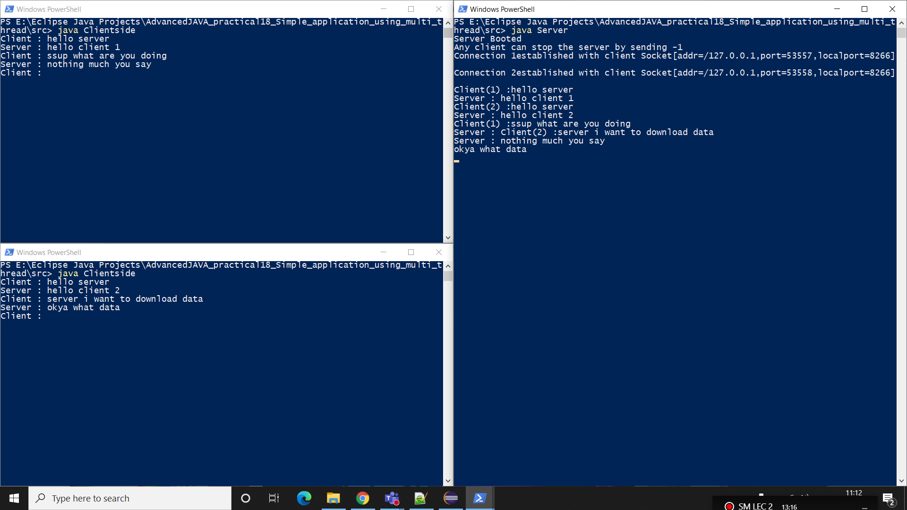This screenshot has width=907, height=510.
Task: Open the notification action center
Action: tap(888, 499)
